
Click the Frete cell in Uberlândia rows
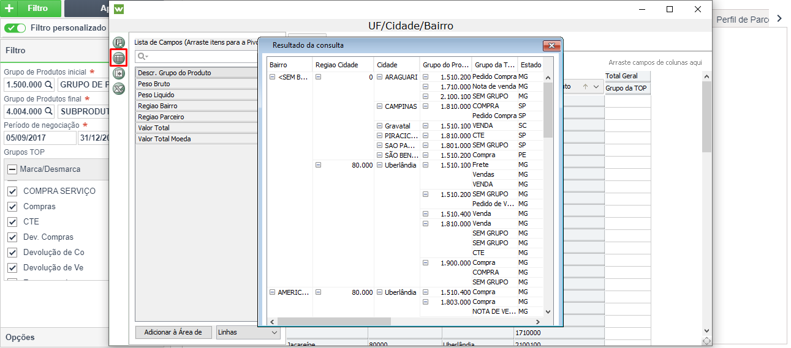point(494,165)
